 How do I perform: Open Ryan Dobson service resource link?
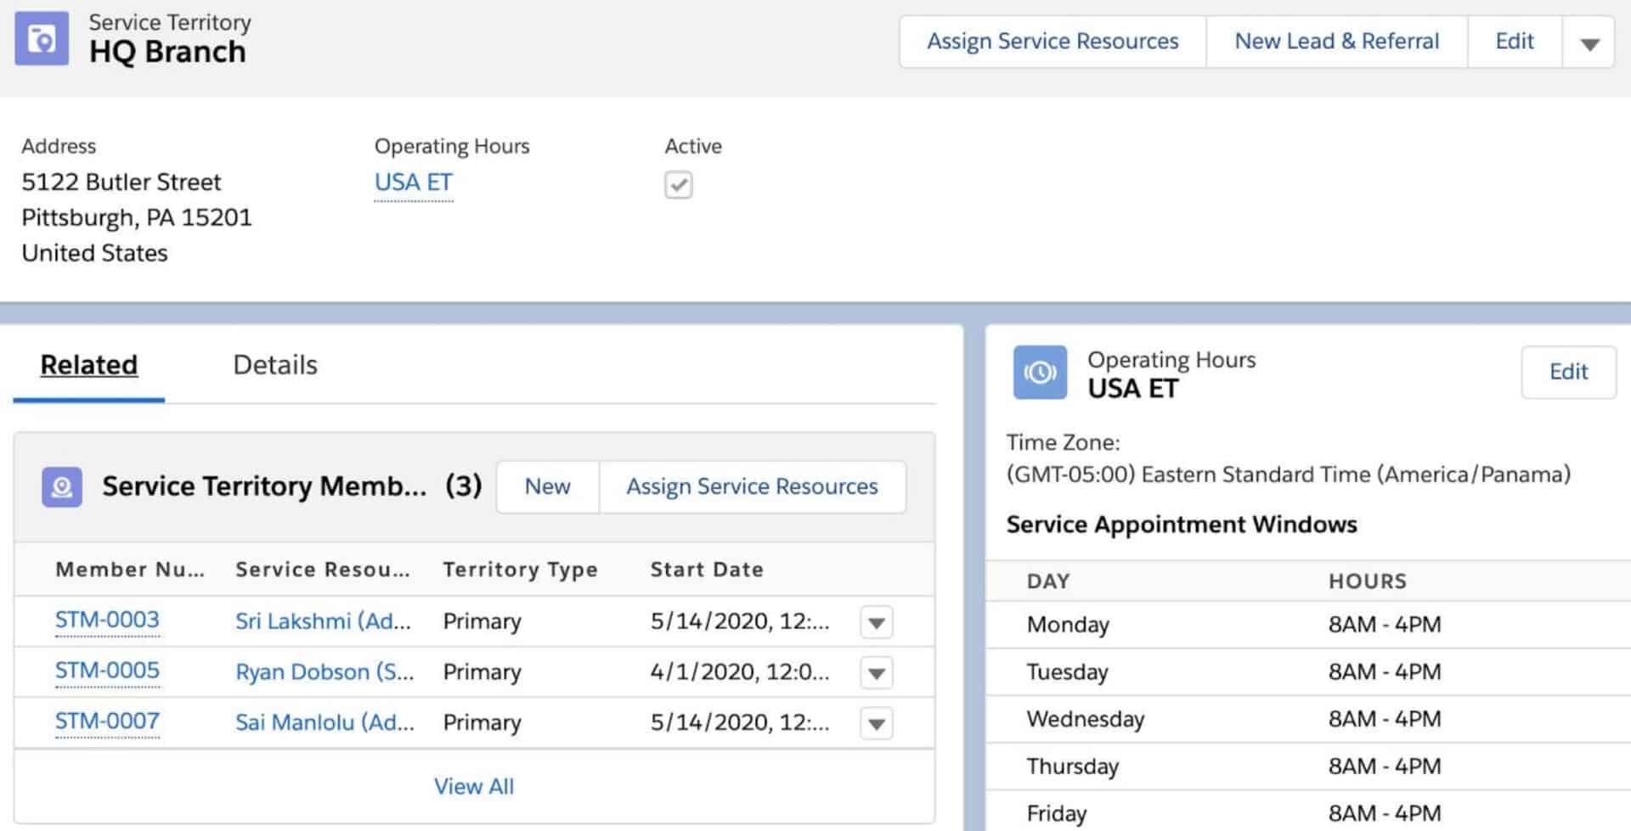[x=325, y=672]
